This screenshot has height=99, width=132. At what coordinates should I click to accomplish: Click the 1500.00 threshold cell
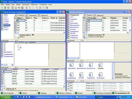click(18, 74)
